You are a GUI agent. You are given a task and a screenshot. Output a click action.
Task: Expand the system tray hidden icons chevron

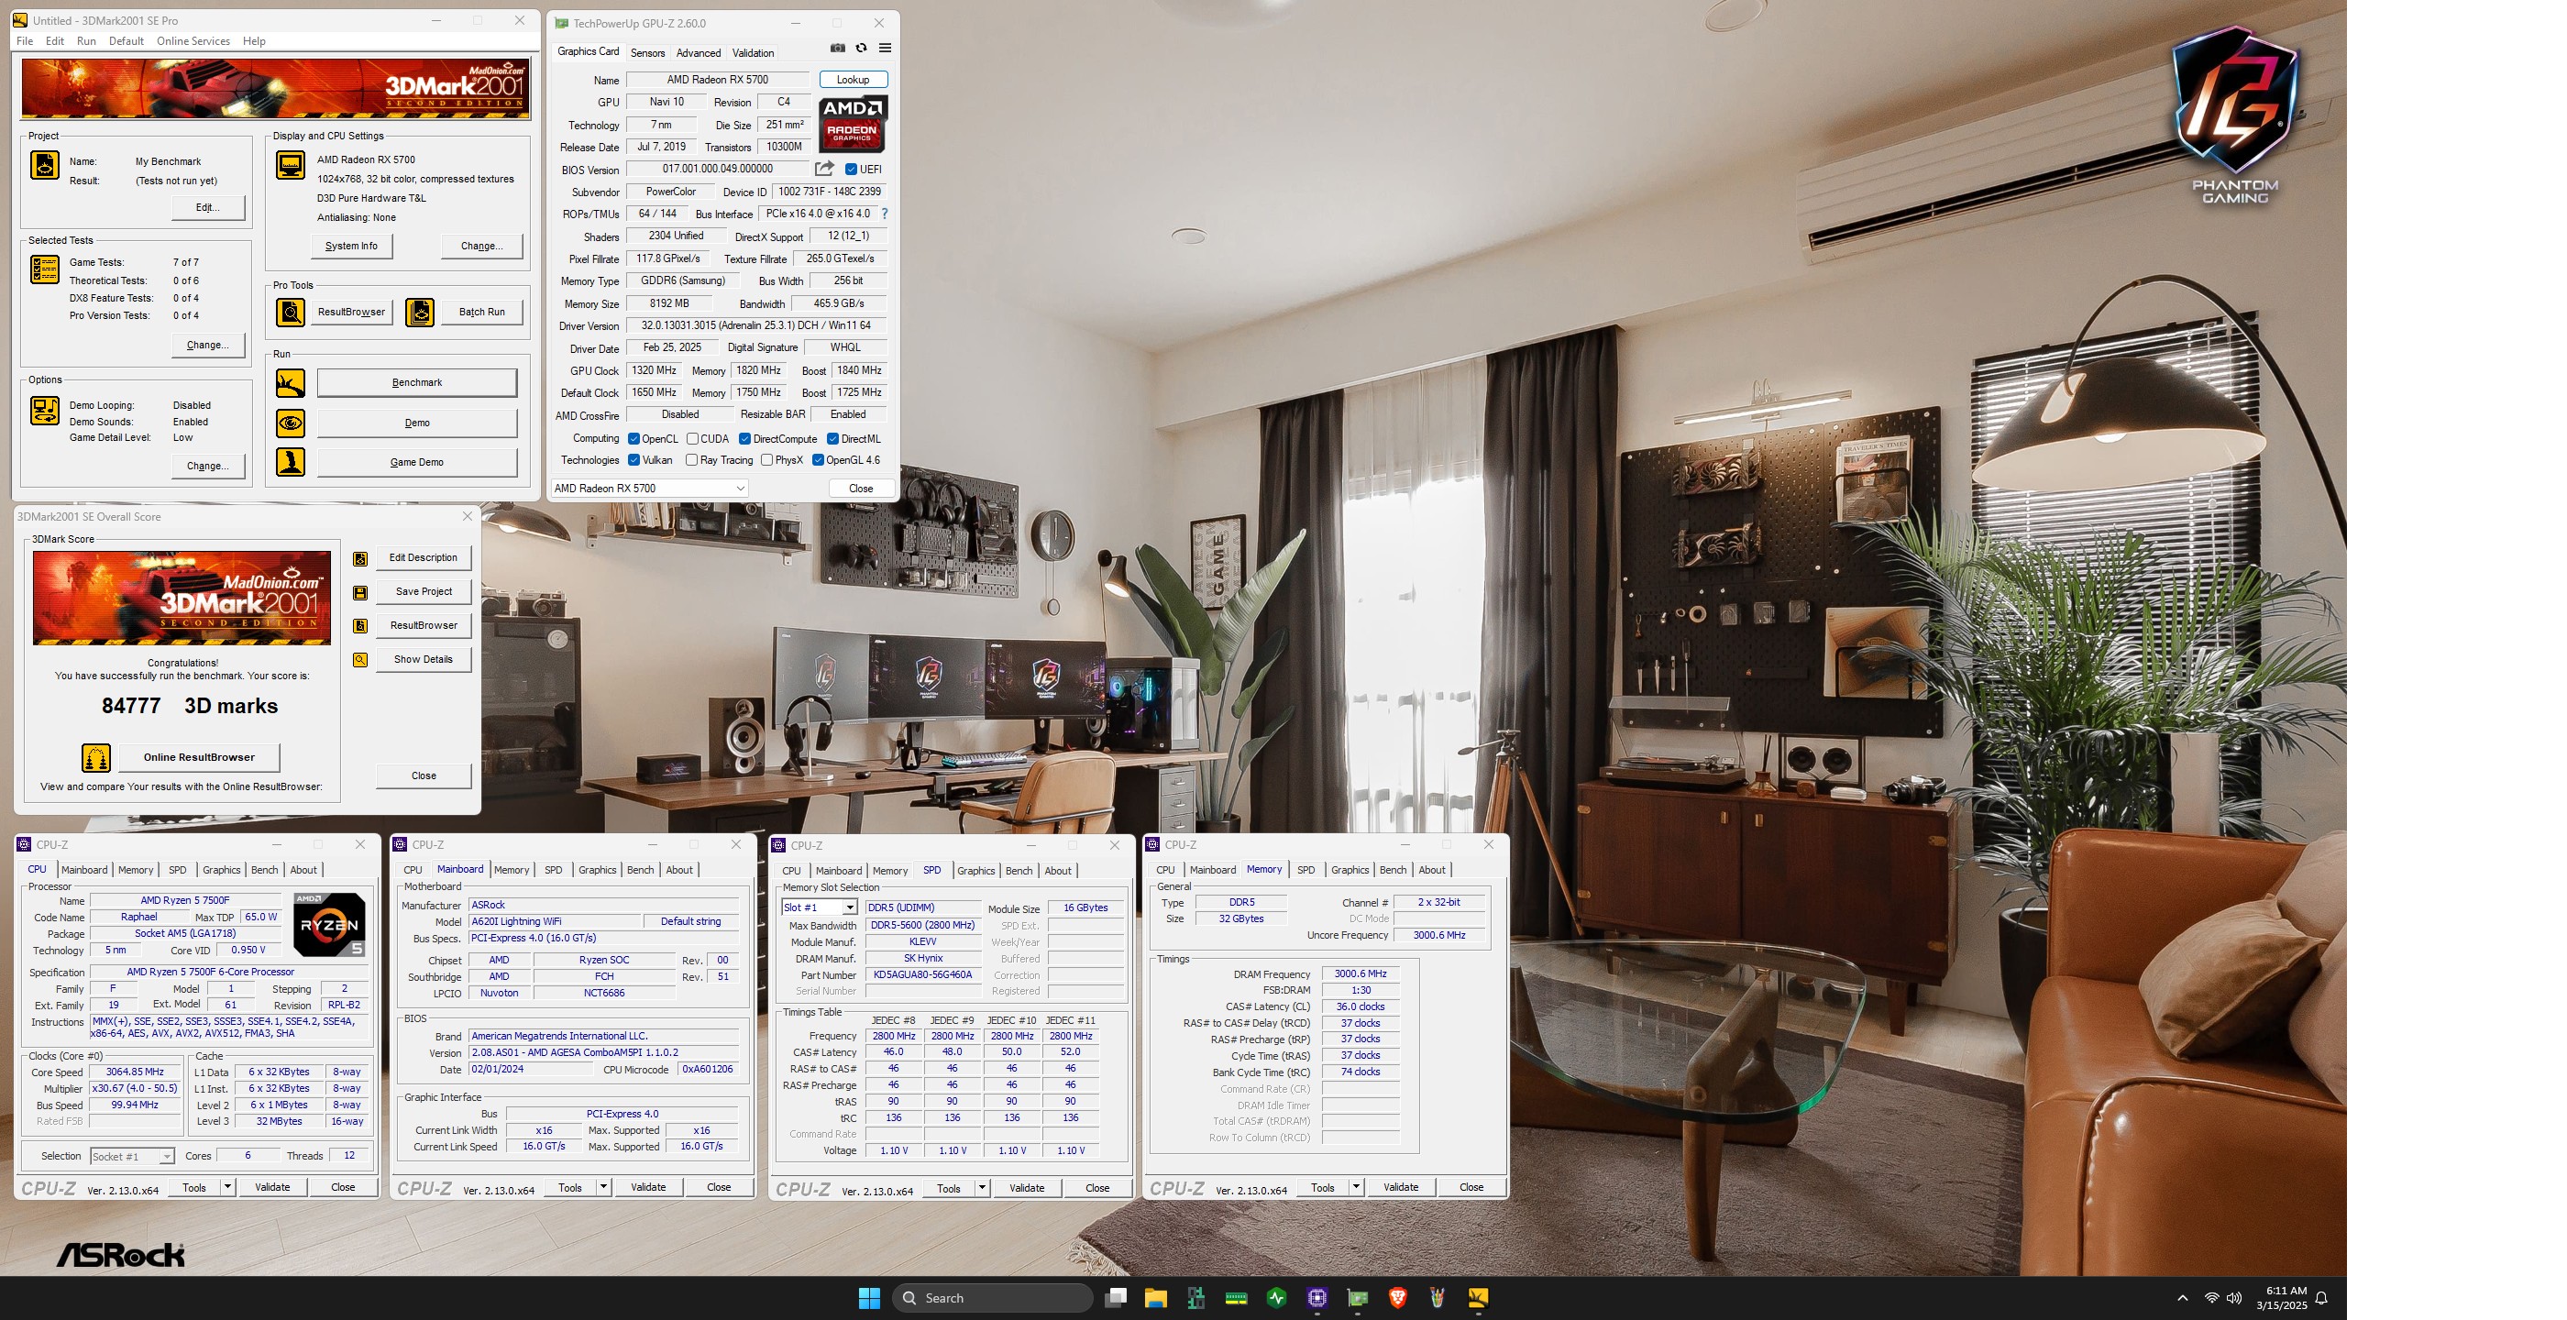point(2182,1298)
